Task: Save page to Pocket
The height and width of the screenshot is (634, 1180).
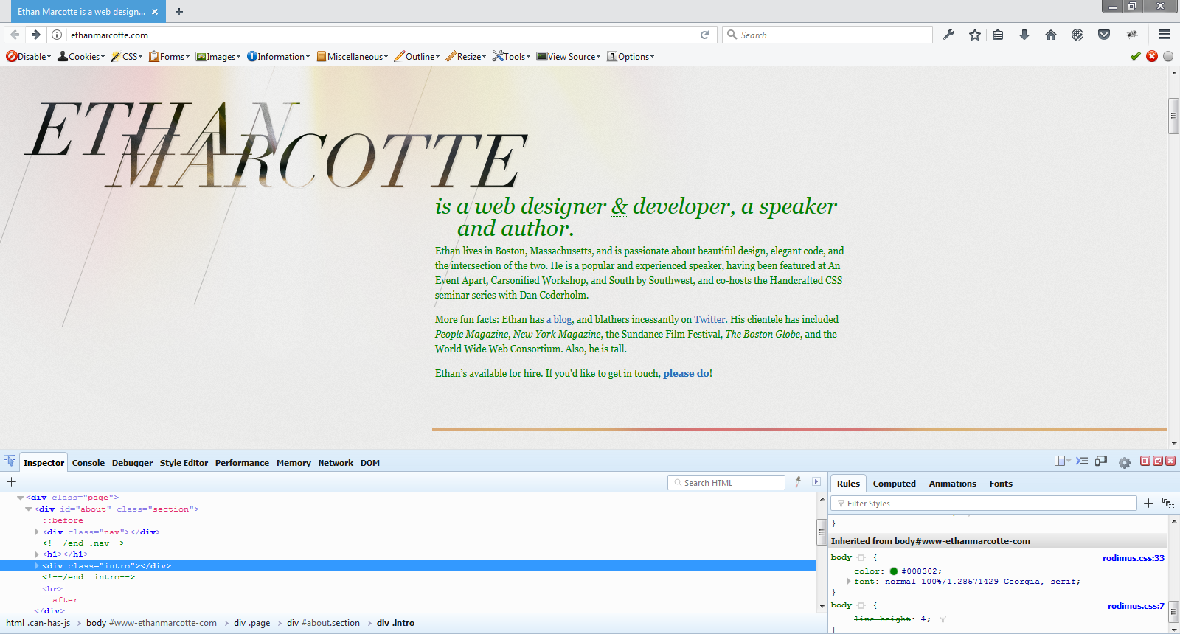Action: coord(1104,35)
